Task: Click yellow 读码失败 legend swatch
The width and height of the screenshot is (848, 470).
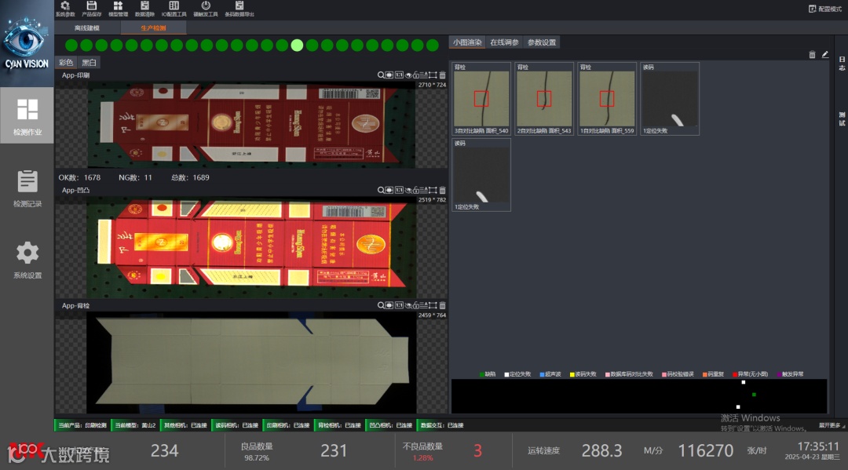Action: [572, 374]
